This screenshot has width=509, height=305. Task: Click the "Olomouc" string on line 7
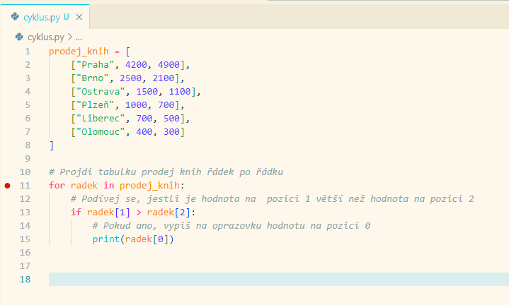[102, 132]
